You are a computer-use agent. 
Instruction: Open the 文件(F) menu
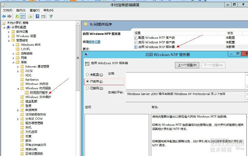point(8,10)
